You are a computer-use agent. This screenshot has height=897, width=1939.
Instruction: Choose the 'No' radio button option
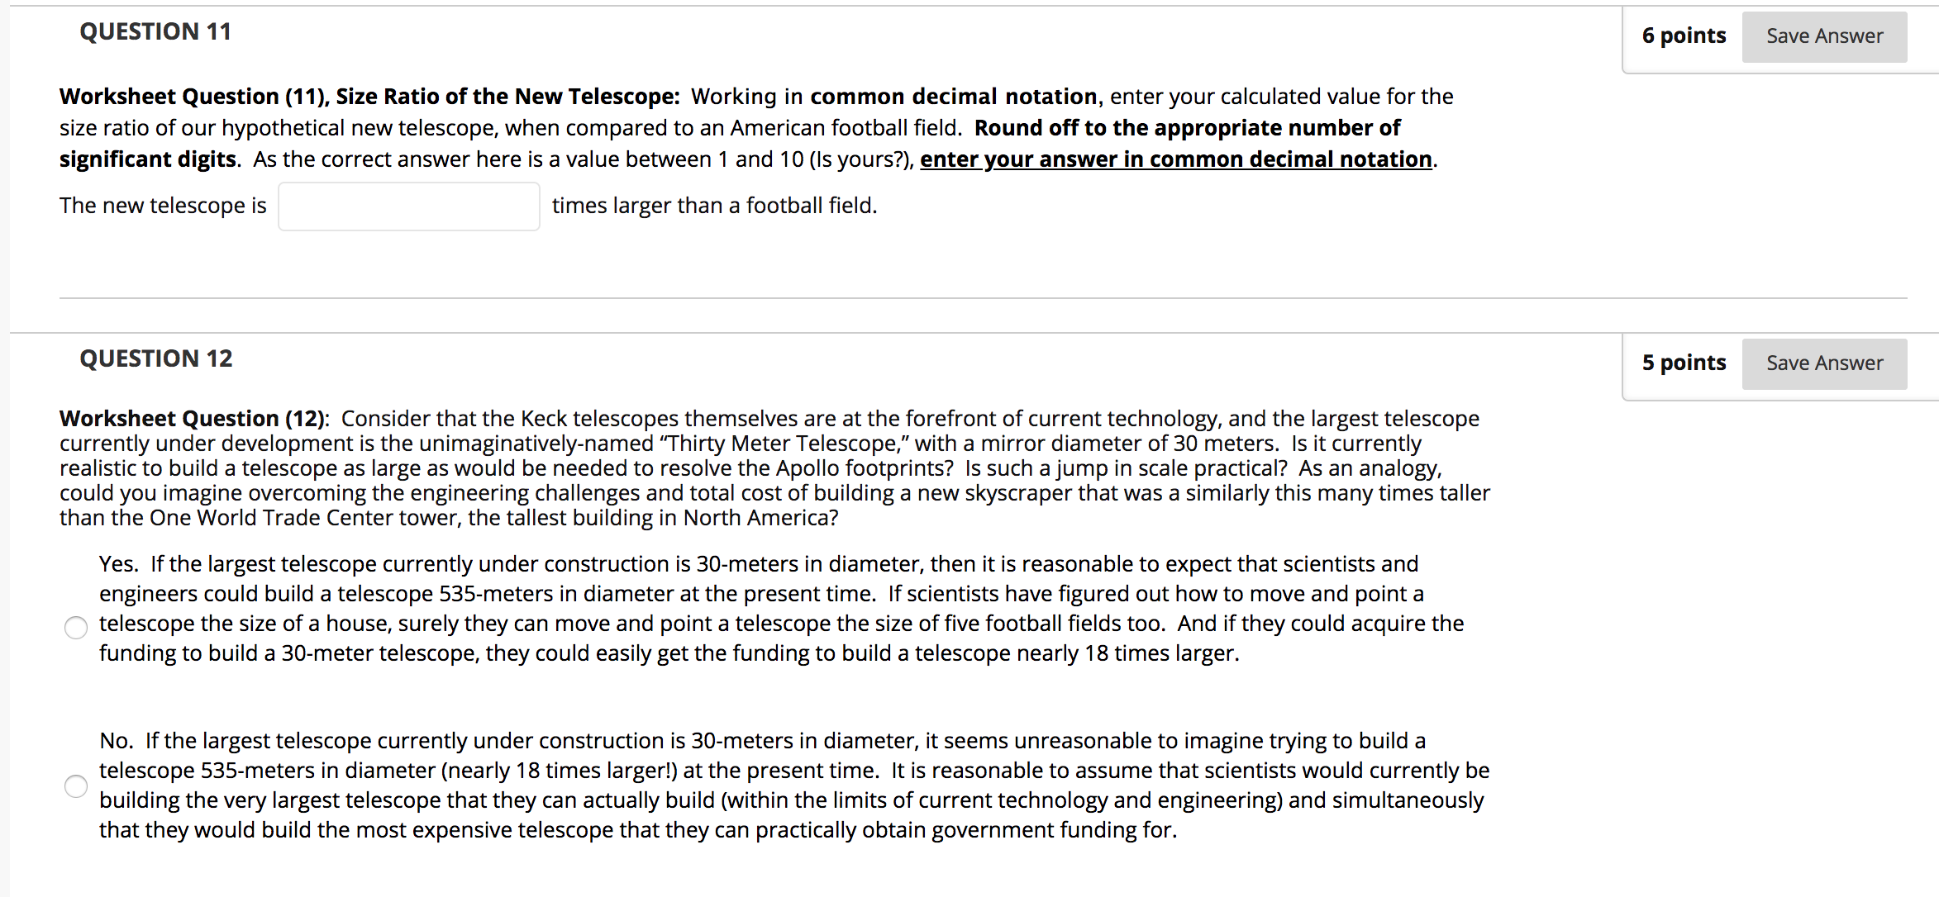pyautogui.click(x=76, y=786)
